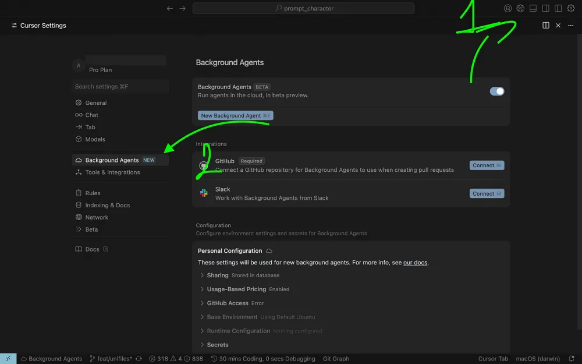Go to Indexing & Docs settings

[107, 205]
